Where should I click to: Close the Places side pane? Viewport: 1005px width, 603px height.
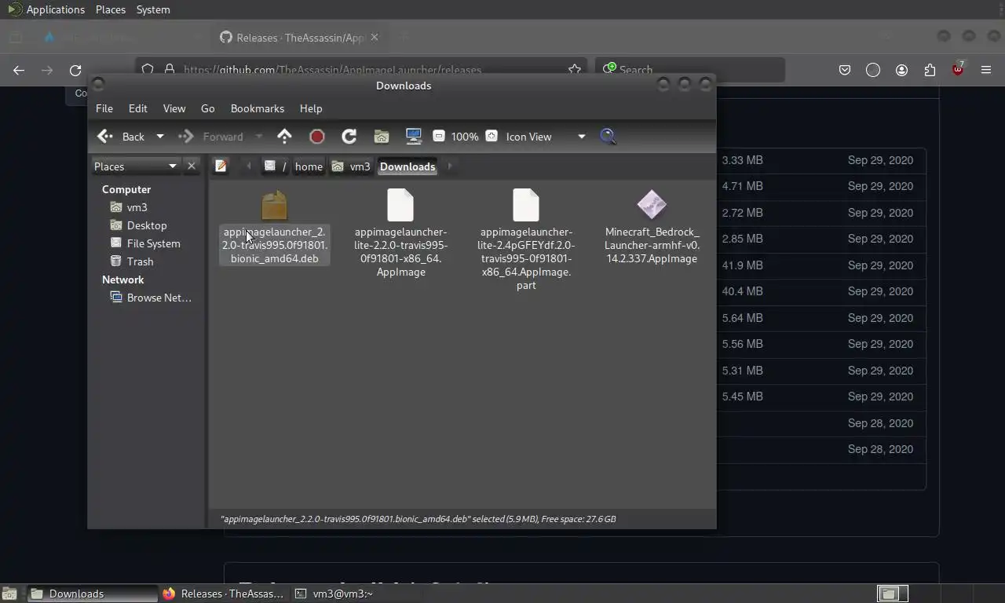tap(191, 166)
